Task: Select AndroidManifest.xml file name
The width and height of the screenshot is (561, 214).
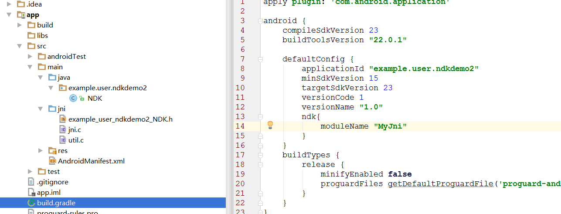Action: point(92,161)
